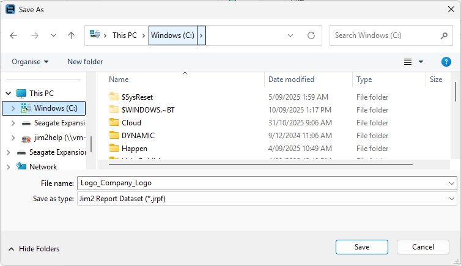Click the Back navigation arrow
Viewport: 461px width, 266px height.
coord(13,35)
